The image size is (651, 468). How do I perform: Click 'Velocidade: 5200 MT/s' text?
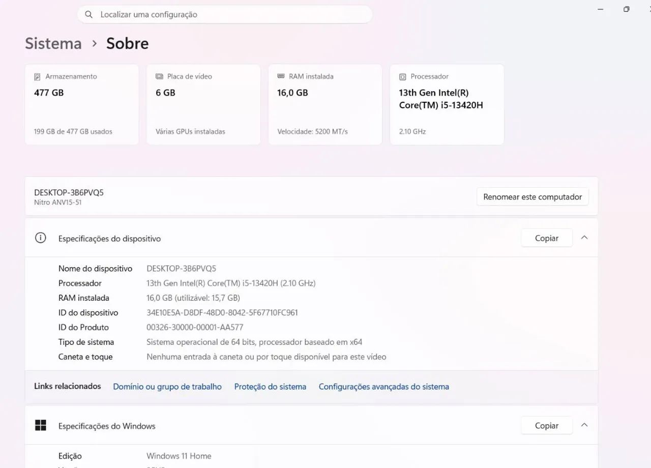click(x=313, y=132)
